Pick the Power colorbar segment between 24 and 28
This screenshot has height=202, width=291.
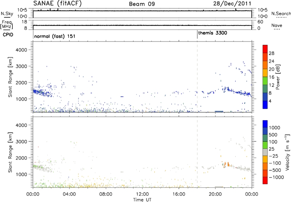(x=265, y=57)
